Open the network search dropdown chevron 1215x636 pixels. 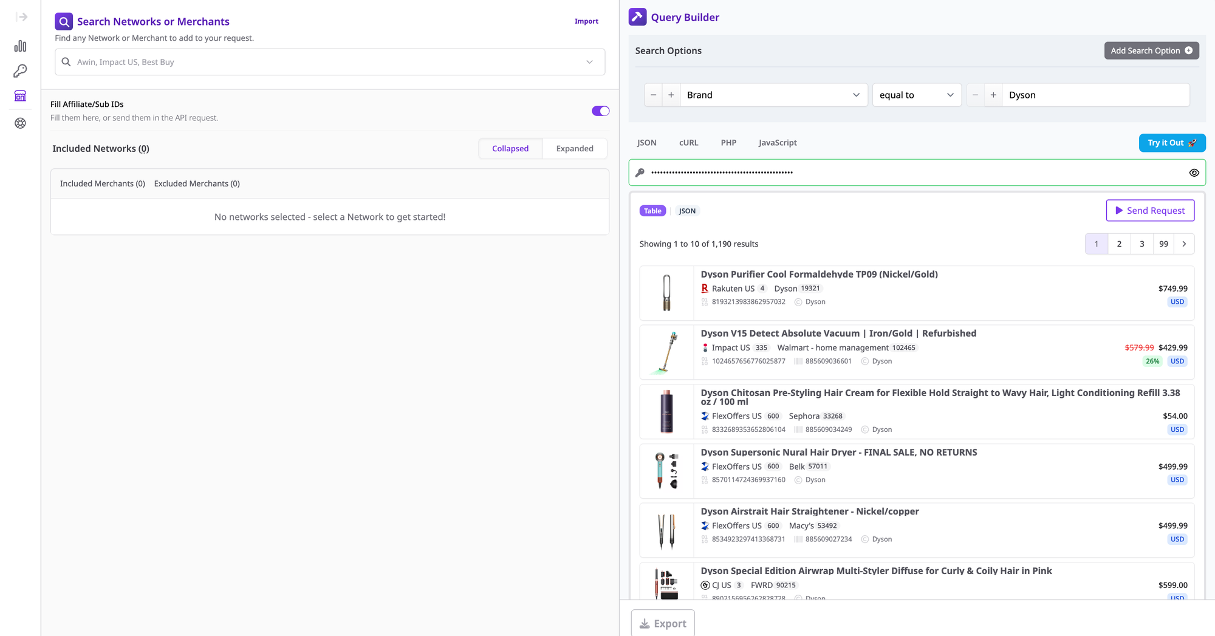tap(589, 62)
